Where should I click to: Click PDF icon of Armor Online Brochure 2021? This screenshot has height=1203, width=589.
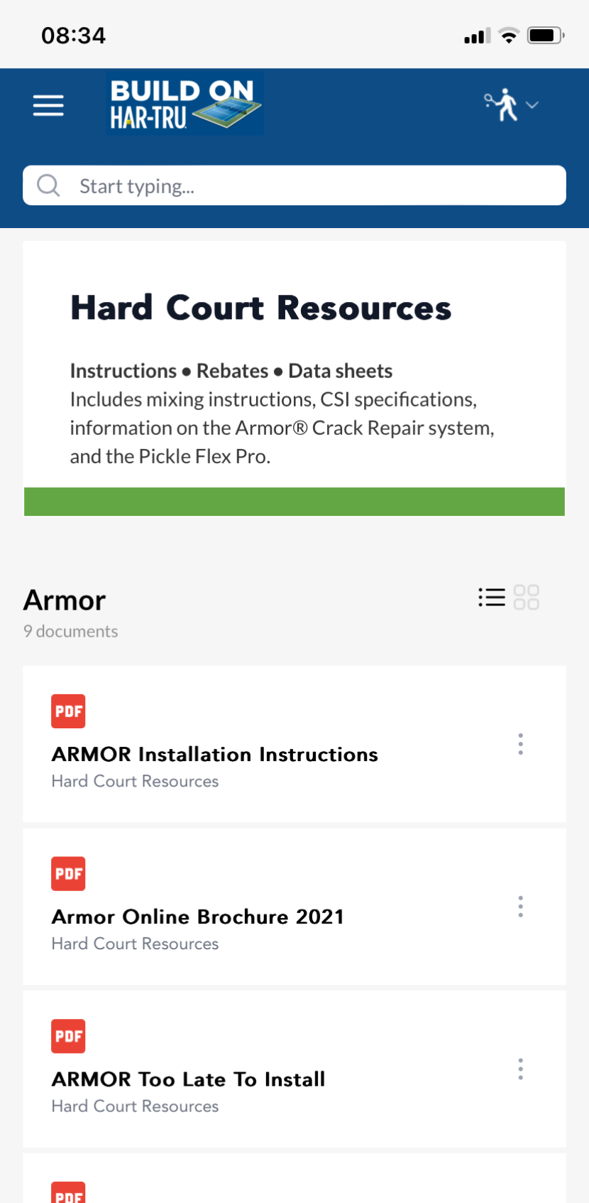pyautogui.click(x=68, y=874)
